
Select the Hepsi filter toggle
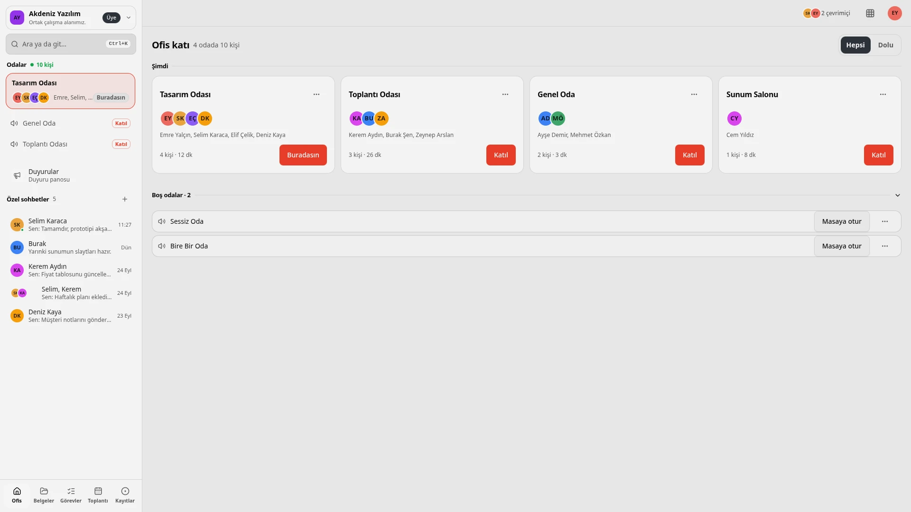click(855, 45)
